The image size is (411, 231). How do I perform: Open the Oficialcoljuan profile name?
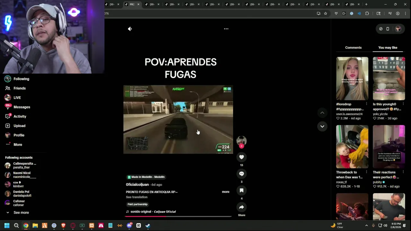coord(137,184)
